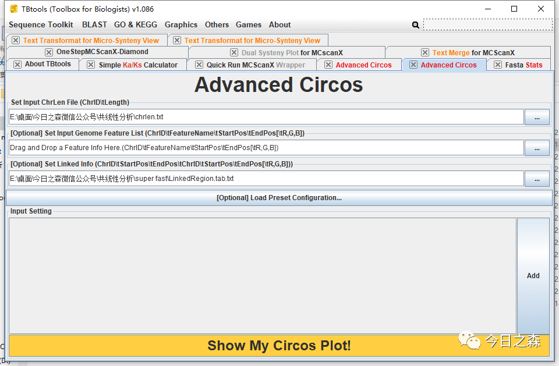
Task: Switch to first Text Transformat for Micro-Synteny View tab
Action: pyautogui.click(x=91, y=41)
